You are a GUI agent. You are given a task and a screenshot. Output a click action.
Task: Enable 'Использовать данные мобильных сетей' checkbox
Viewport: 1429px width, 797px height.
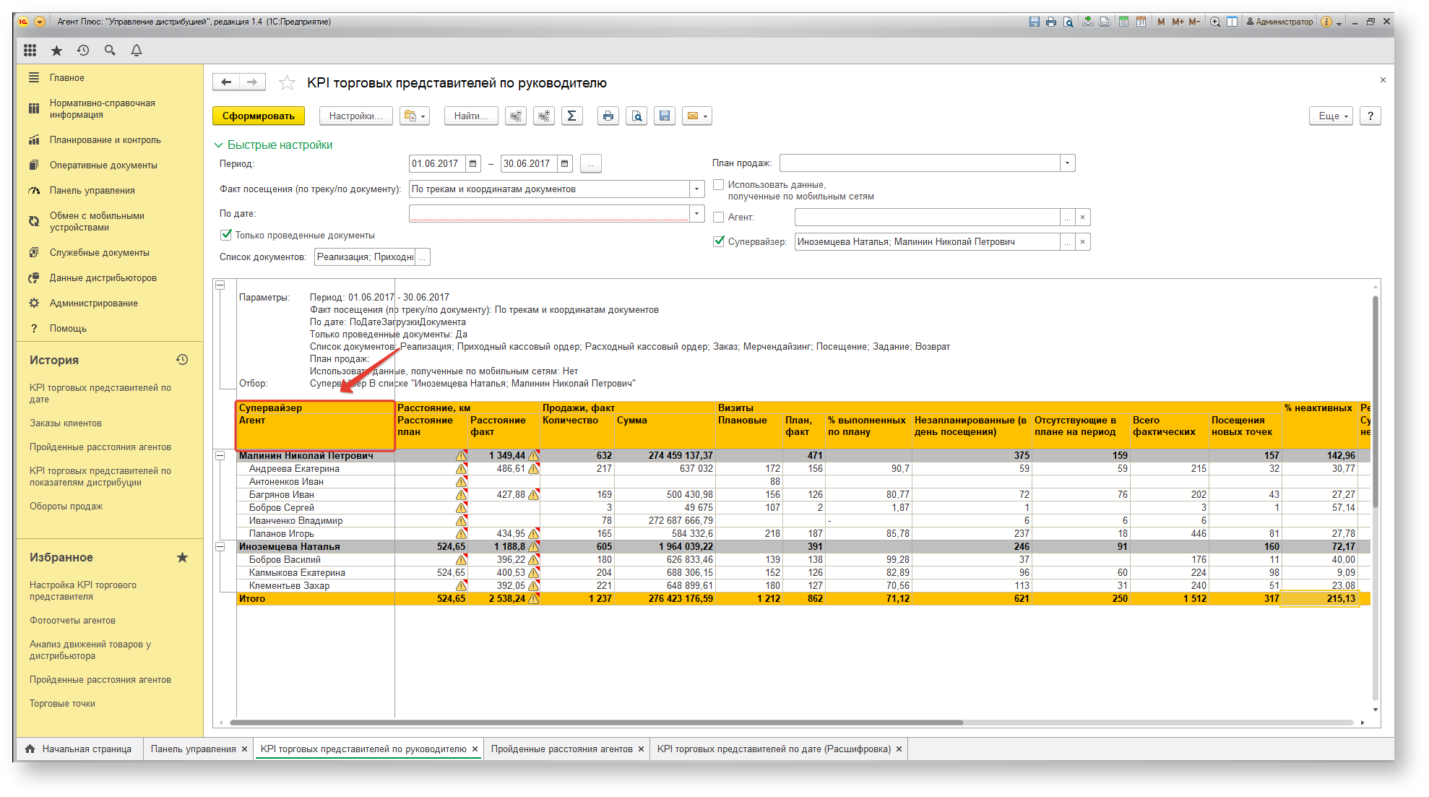tap(719, 184)
